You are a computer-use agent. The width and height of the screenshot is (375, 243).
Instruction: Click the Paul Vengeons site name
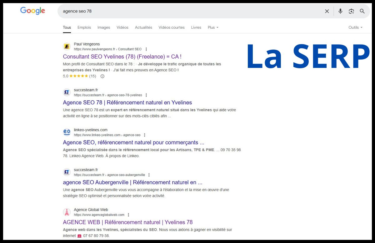point(87,44)
